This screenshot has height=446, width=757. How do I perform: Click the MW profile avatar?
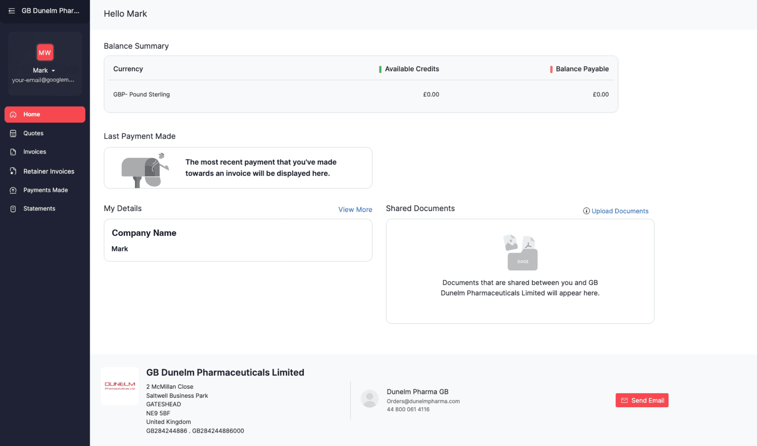pos(45,52)
